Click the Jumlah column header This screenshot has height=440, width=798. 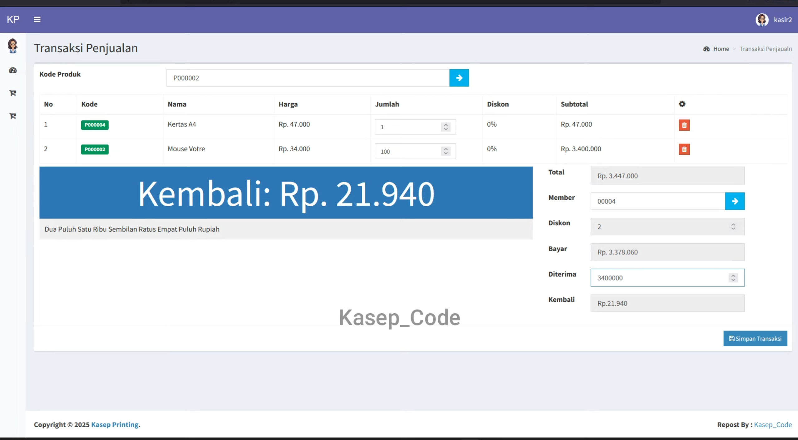pyautogui.click(x=387, y=104)
